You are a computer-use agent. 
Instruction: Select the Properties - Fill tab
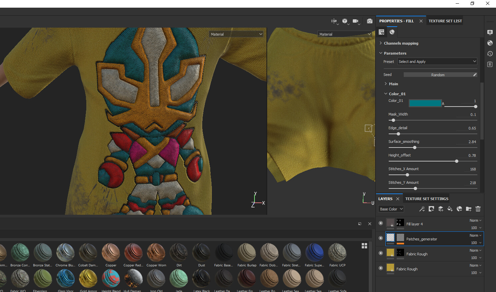396,21
